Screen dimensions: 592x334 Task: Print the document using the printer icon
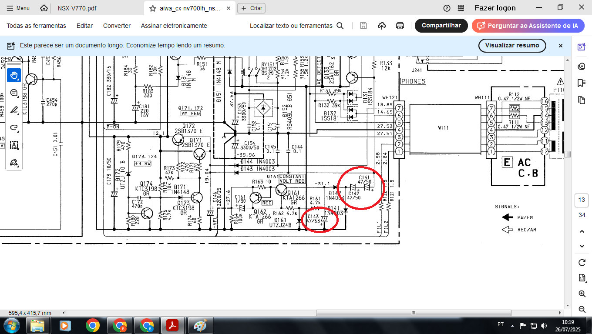coord(400,26)
